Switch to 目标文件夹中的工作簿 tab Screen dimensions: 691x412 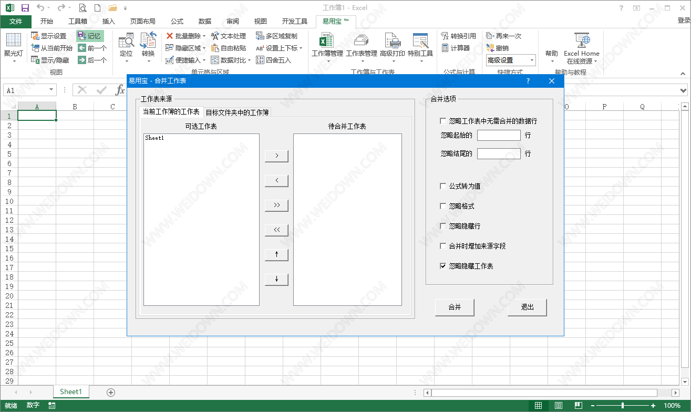coord(237,112)
